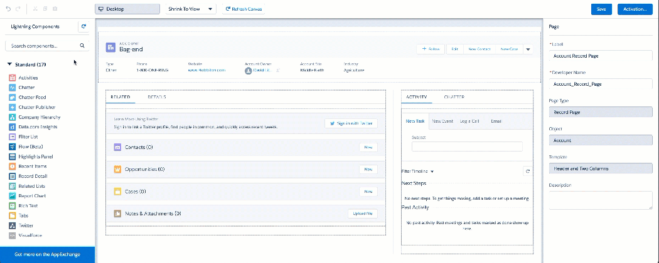Click the Developer Name input field

tap(601, 84)
